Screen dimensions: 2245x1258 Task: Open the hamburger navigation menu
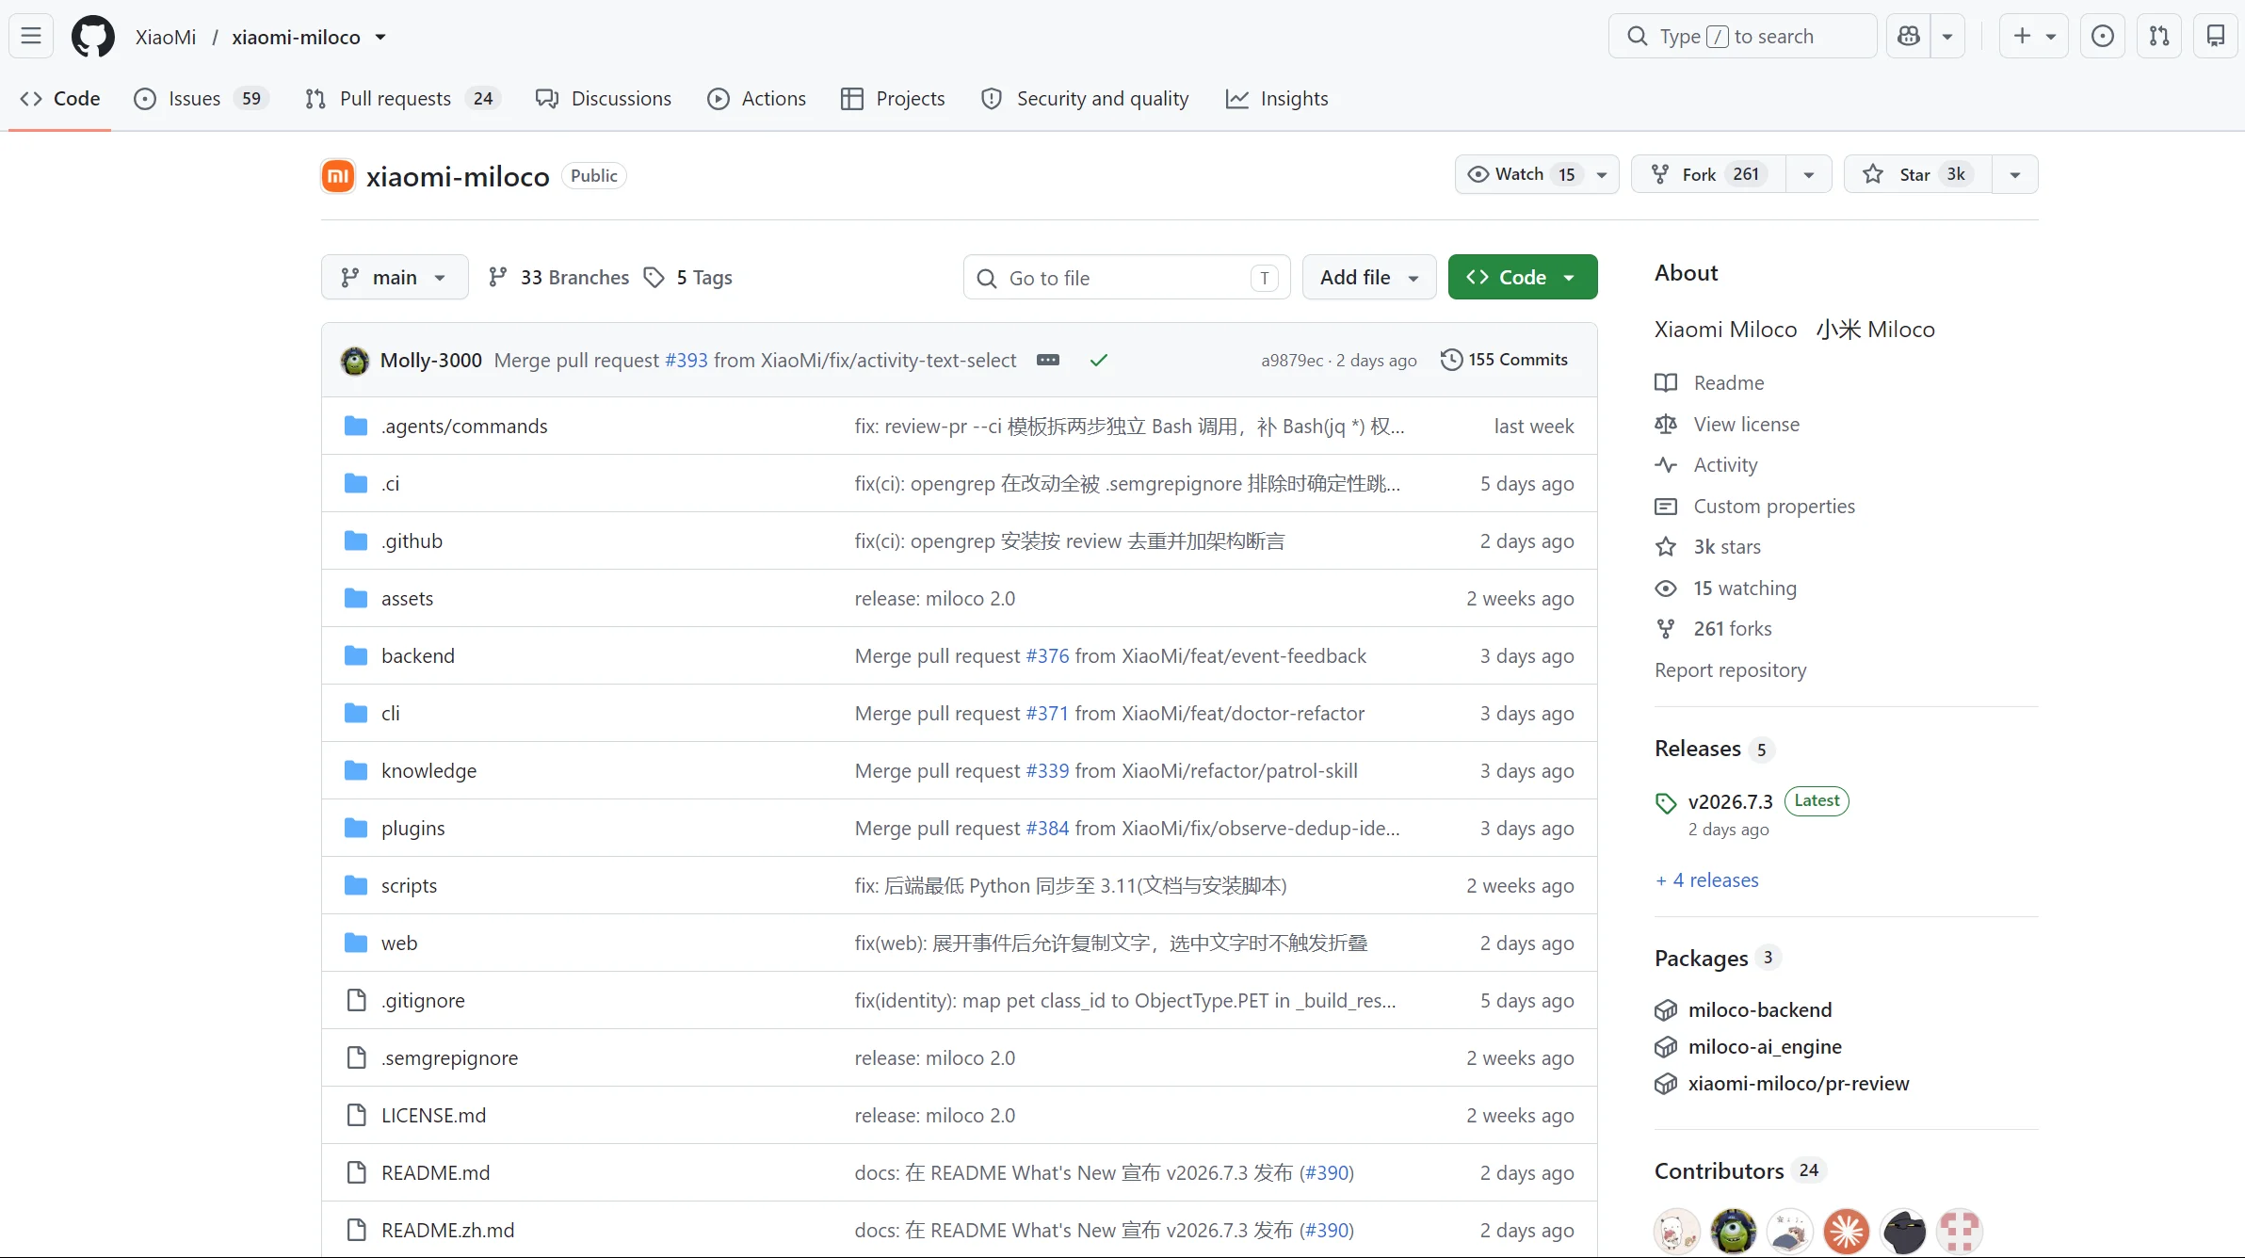pos(31,37)
